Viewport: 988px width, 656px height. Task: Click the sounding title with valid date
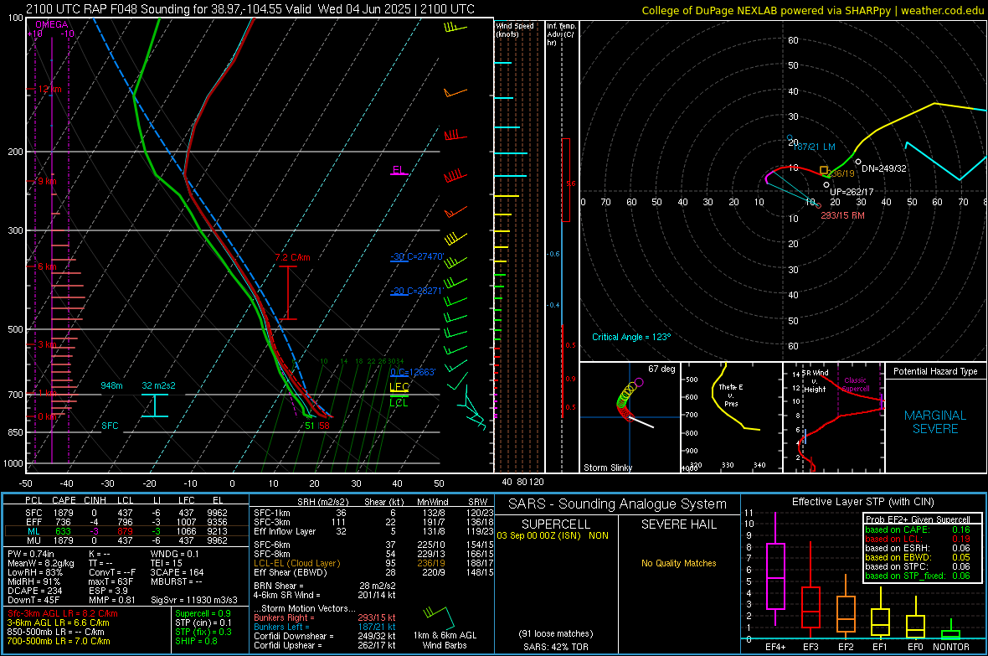coord(250,9)
